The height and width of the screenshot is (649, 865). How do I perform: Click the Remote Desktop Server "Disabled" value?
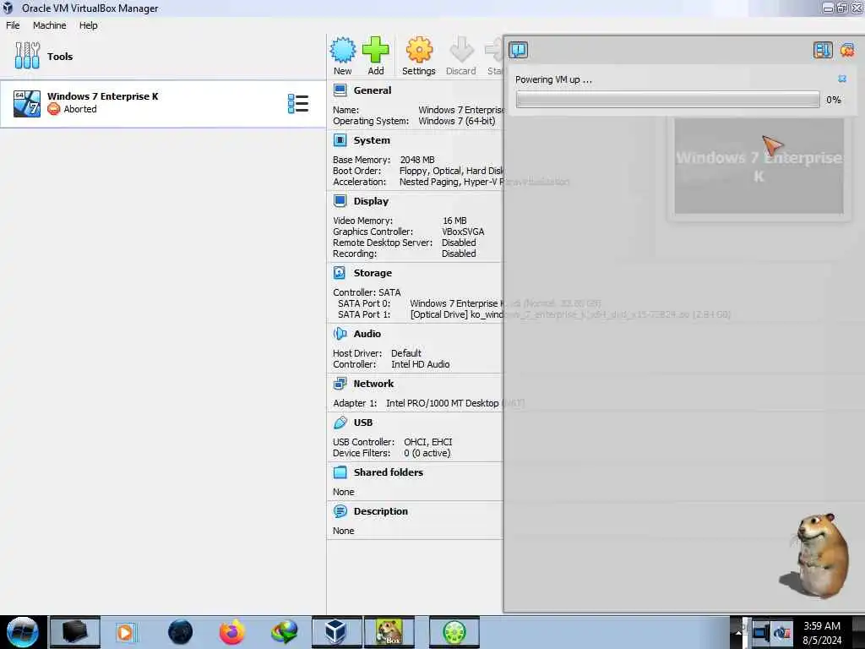pyautogui.click(x=459, y=243)
